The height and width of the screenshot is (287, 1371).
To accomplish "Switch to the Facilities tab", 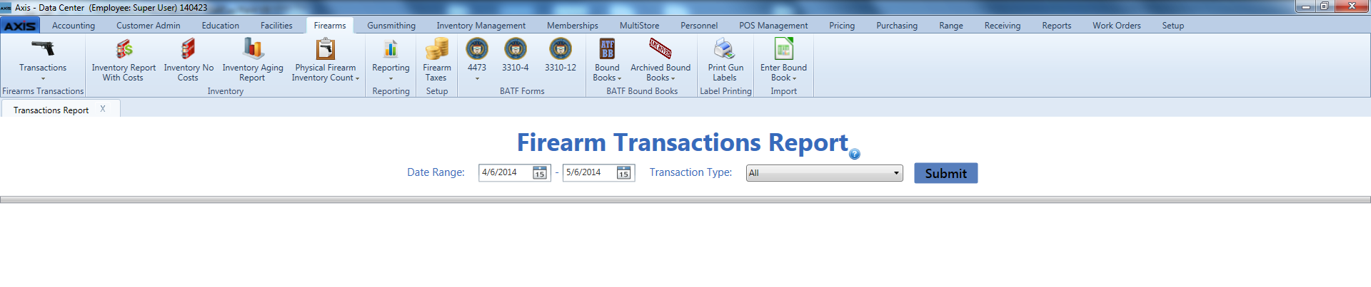I will pyautogui.click(x=276, y=26).
